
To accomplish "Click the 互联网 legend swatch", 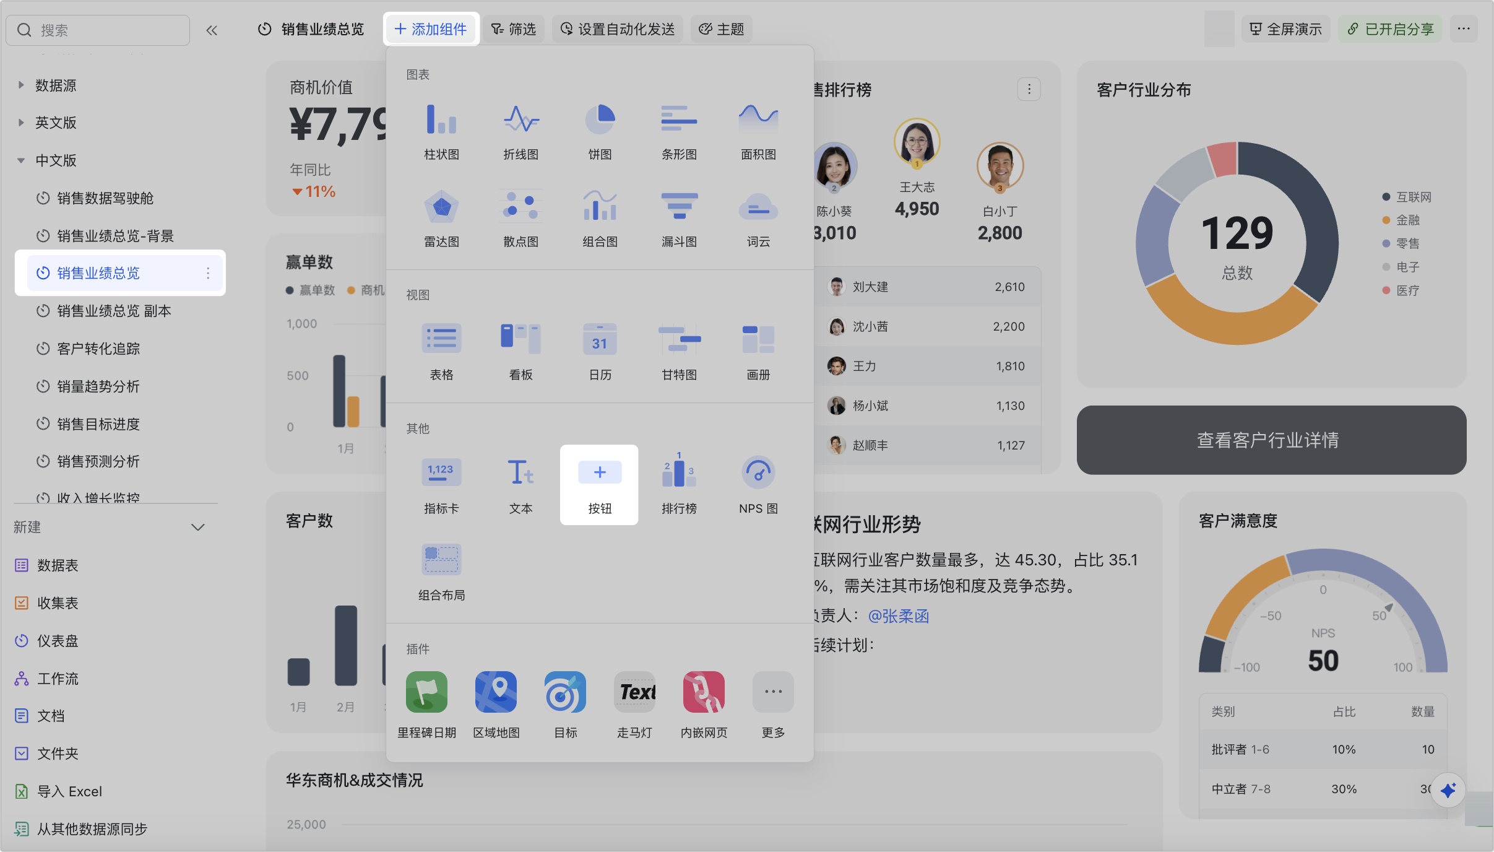I will pos(1386,197).
